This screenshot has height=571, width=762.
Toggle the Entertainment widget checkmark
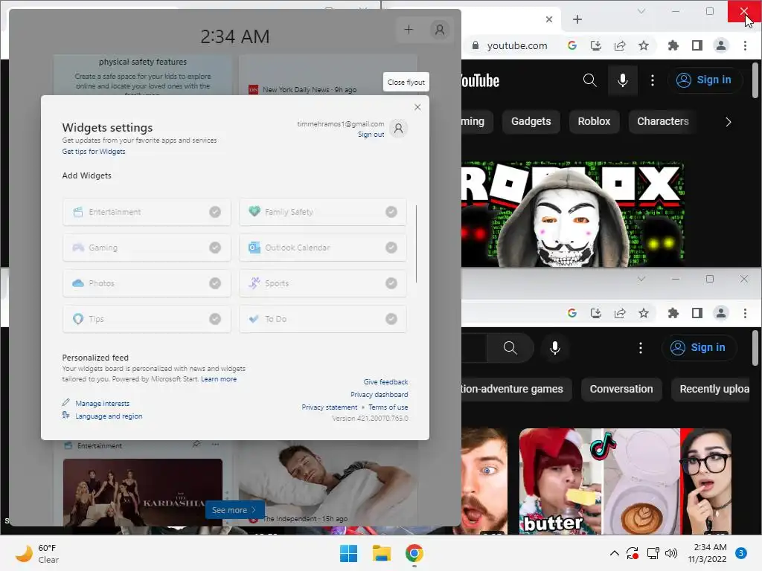(215, 212)
